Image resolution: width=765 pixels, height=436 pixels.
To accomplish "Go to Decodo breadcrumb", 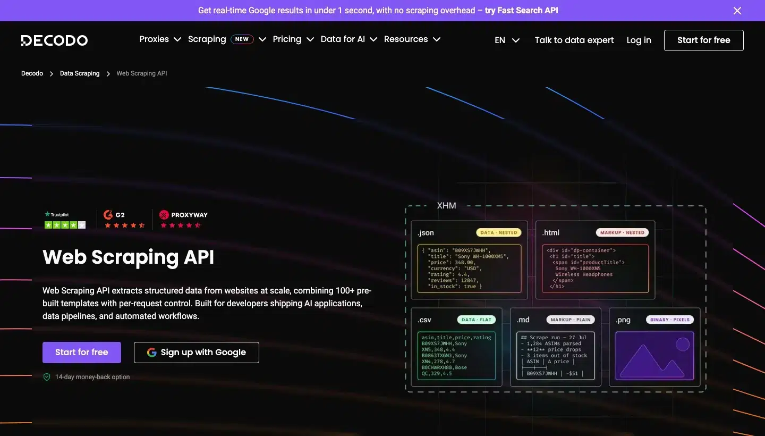I will [x=32, y=73].
